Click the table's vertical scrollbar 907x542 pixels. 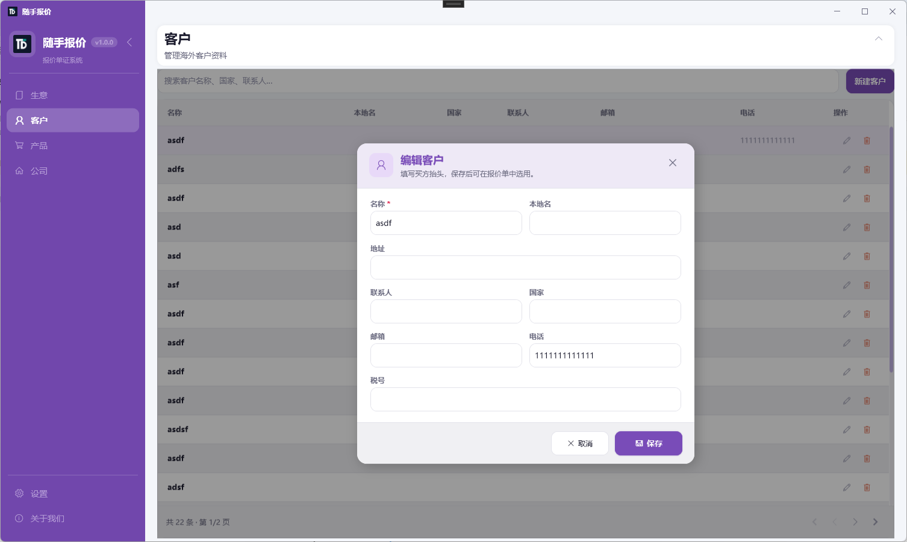point(891,250)
